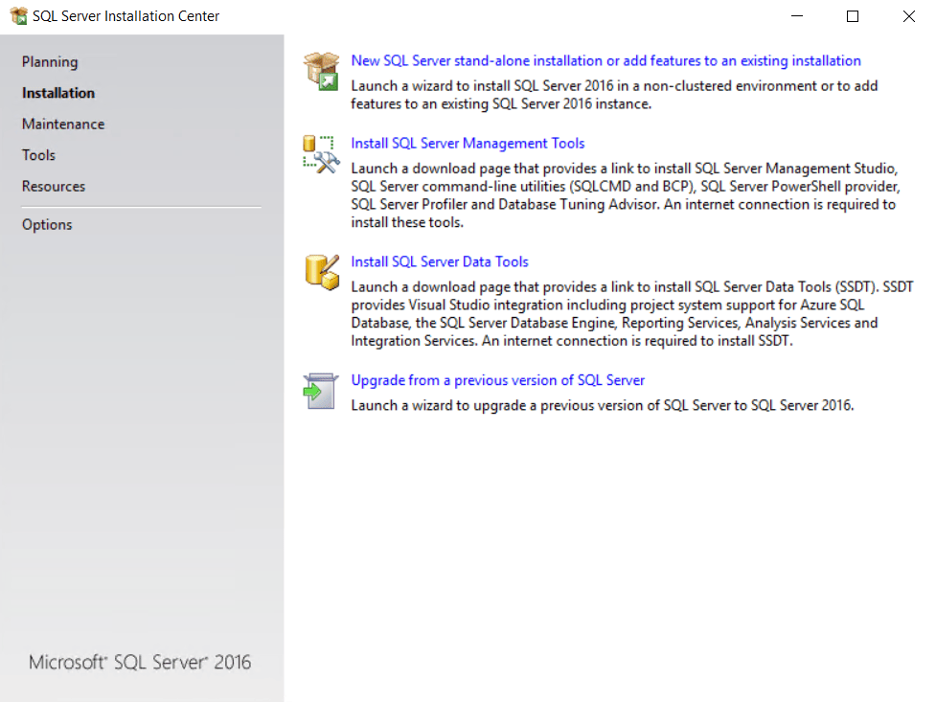The width and height of the screenshot is (936, 702).
Task: Click the SQL Server Installation Center title text
Action: pyautogui.click(x=126, y=15)
